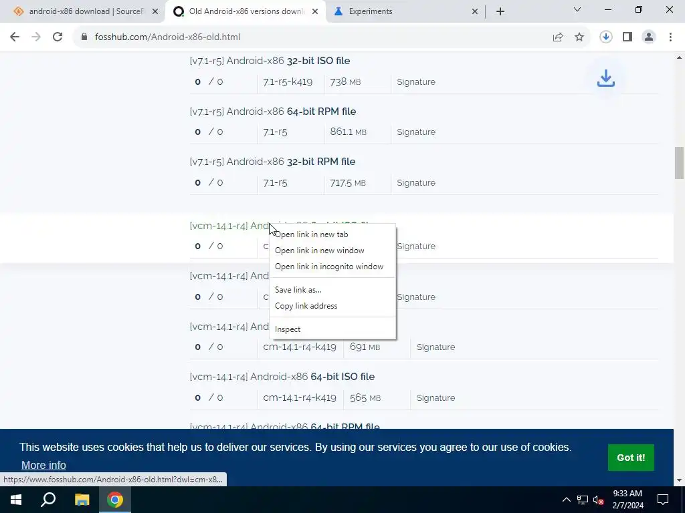Click Signature for the 717.5 MB file
685x513 pixels.
point(416,183)
